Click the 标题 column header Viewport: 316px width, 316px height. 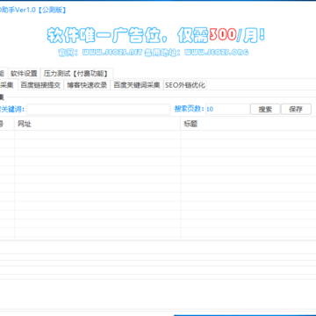click(x=248, y=124)
